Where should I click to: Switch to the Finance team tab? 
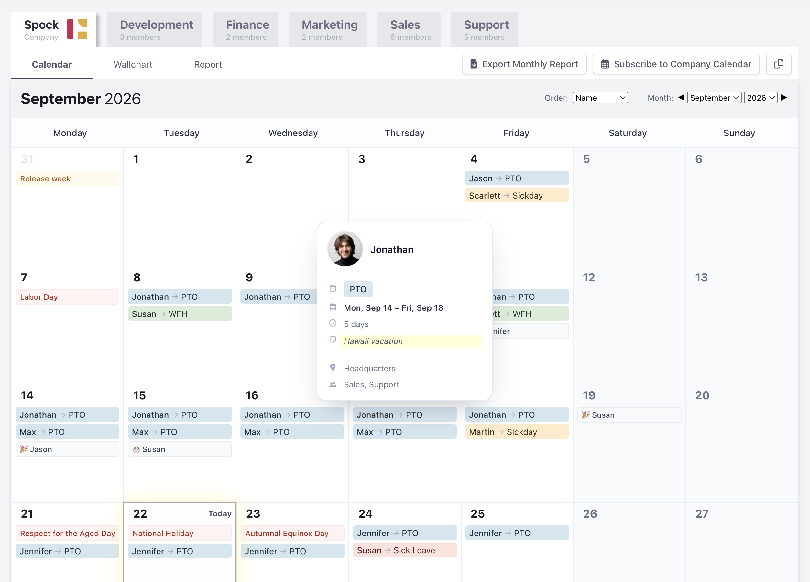(x=246, y=29)
